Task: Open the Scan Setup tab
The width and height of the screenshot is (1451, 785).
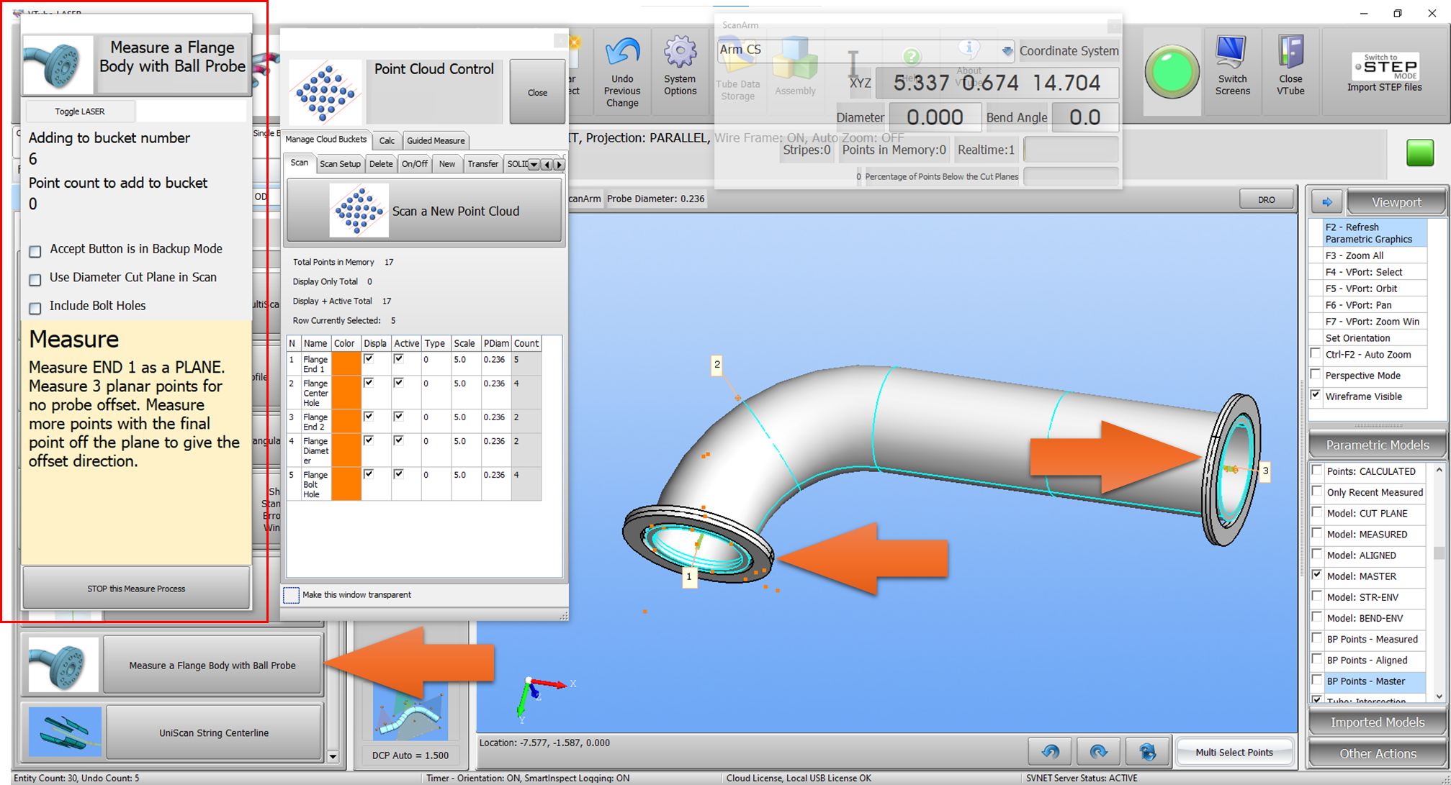Action: coord(340,164)
